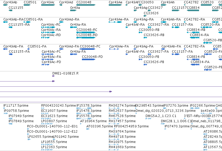Select transcript CG33626-RB label
222x151 pixels.
click(x=154, y=35)
